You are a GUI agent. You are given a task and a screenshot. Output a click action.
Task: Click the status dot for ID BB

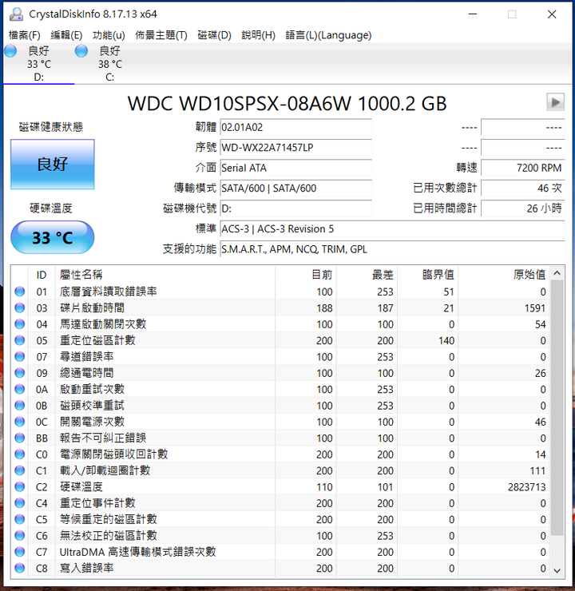[20, 438]
